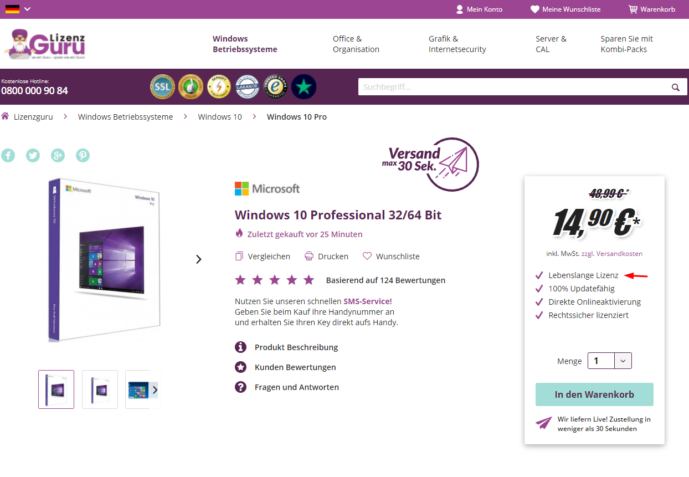This screenshot has height=477, width=689.
Task: Go to Lizenzguru home breadcrumb icon
Action: coord(5,116)
